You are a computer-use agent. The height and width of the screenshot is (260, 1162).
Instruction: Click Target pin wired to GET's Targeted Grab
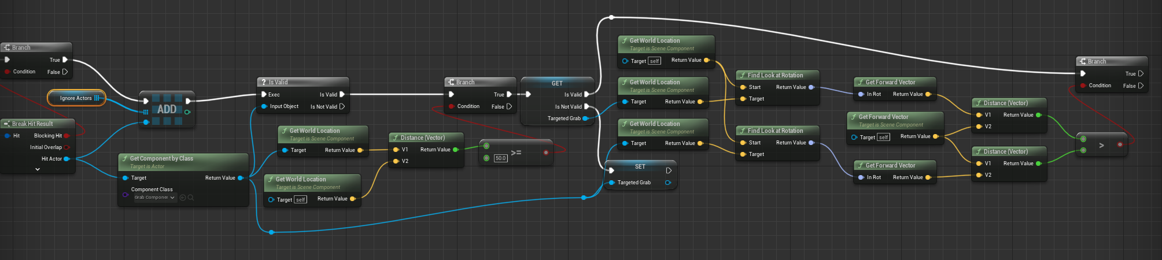[625, 102]
